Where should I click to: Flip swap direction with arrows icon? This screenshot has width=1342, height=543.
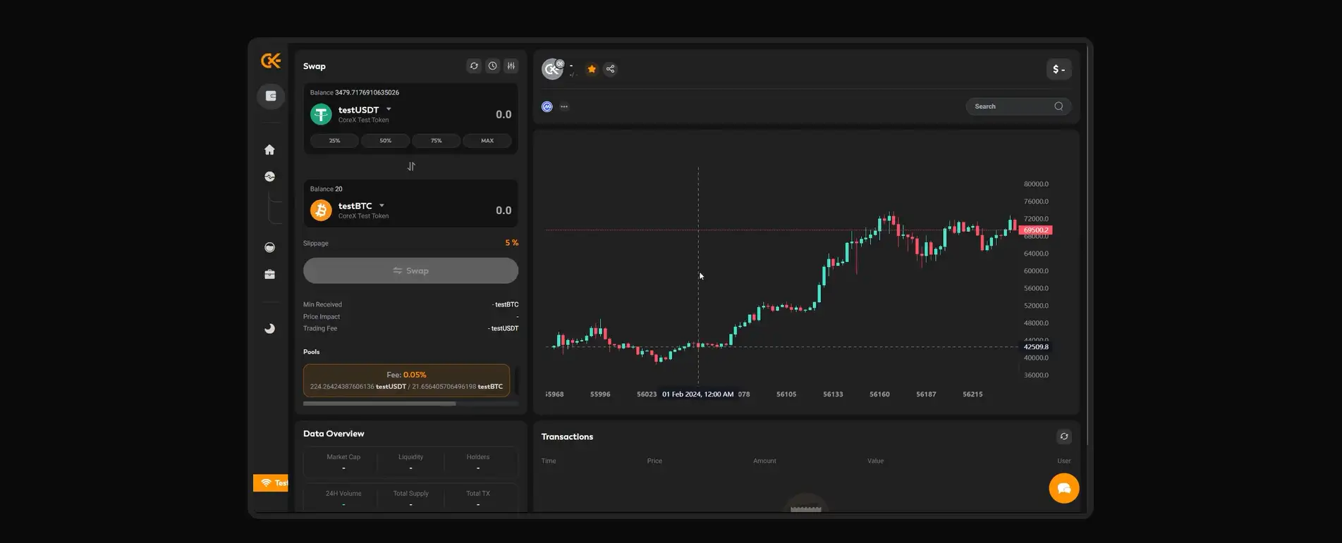tap(411, 167)
